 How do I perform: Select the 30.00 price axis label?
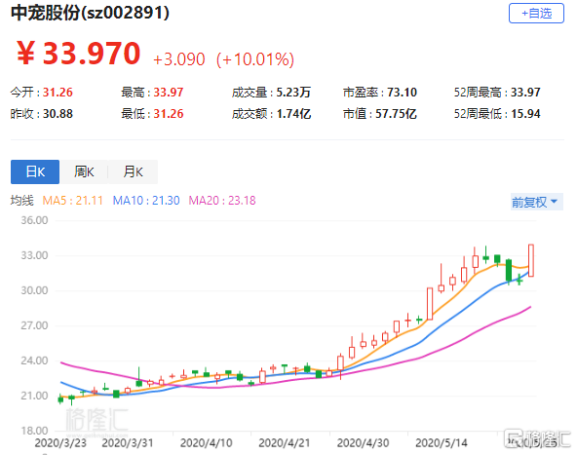(34, 290)
